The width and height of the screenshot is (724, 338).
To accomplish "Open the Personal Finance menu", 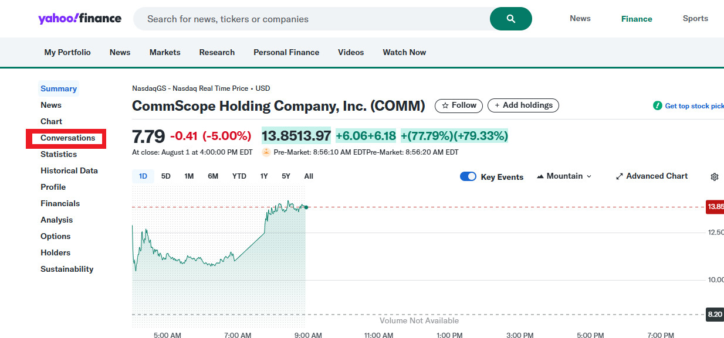I will [x=286, y=52].
